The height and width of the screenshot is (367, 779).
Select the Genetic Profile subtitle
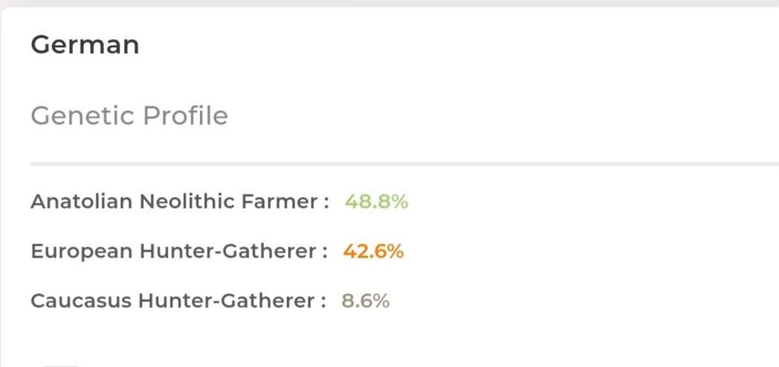click(129, 115)
